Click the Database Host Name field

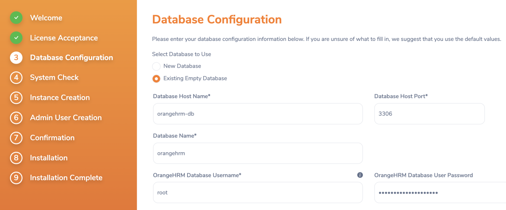coord(258,114)
